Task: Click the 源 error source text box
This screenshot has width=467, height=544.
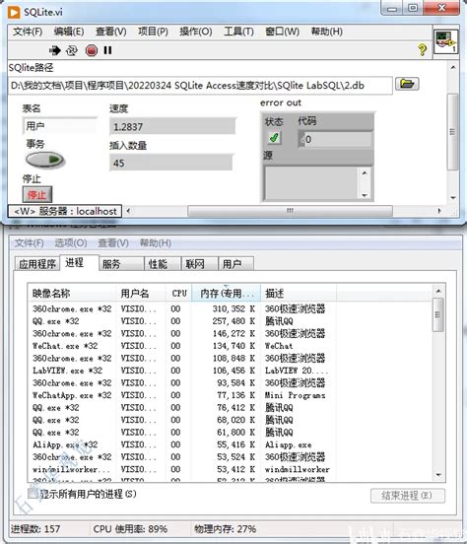Action: coord(310,183)
